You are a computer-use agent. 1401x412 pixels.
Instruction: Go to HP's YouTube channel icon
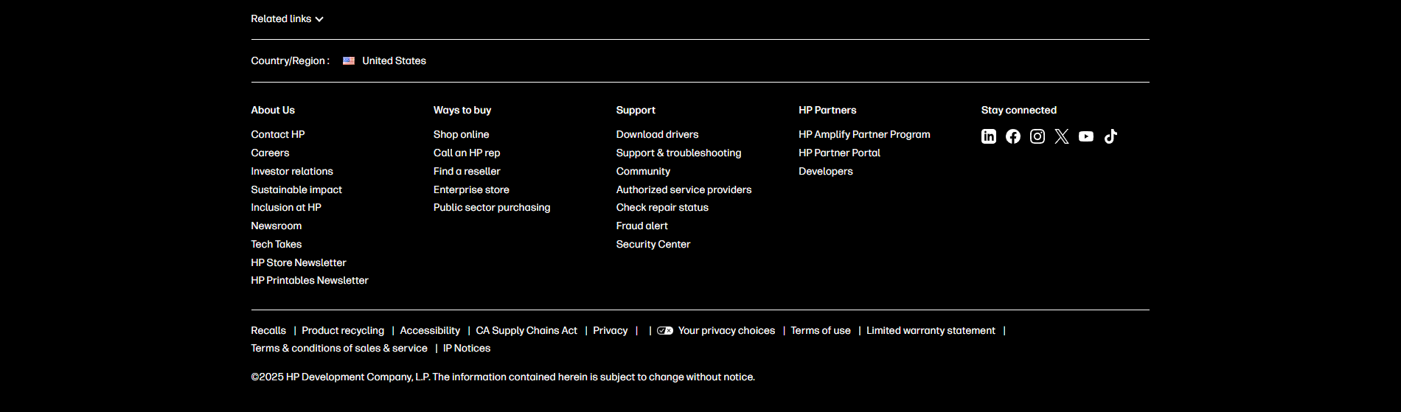click(x=1086, y=136)
